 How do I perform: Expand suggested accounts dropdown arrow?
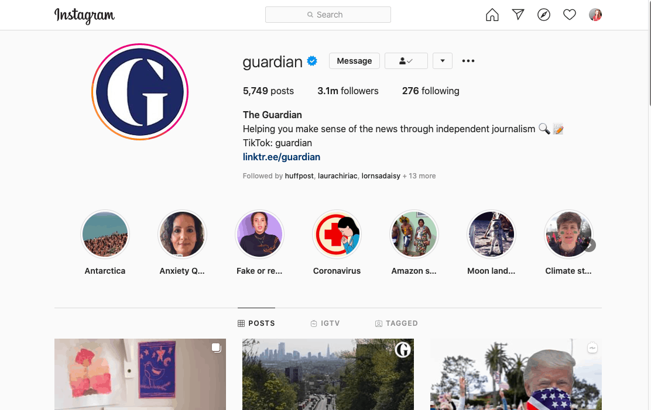click(443, 61)
